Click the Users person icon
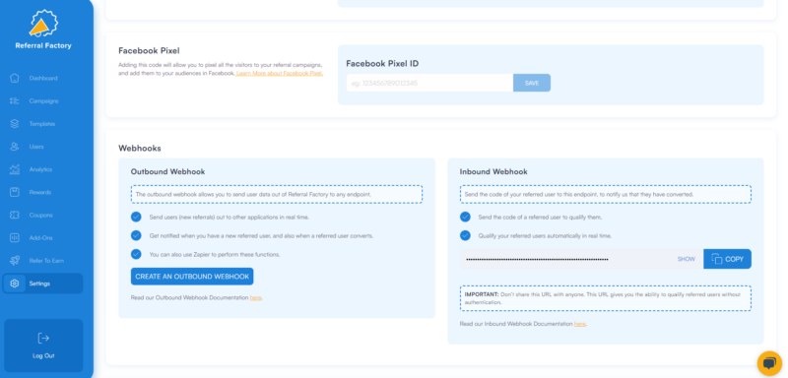 click(x=15, y=147)
